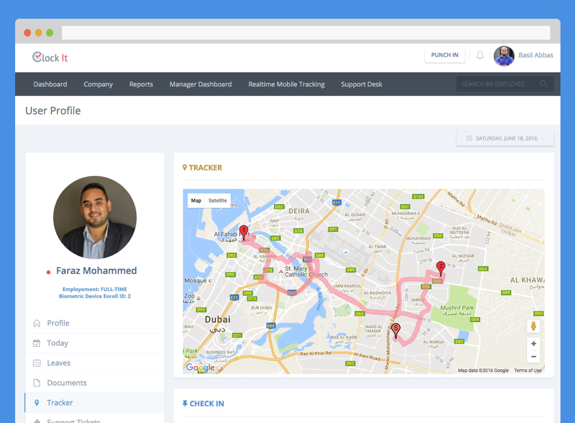575x423 pixels.
Task: Click the Clock It logo
Action: tap(50, 57)
